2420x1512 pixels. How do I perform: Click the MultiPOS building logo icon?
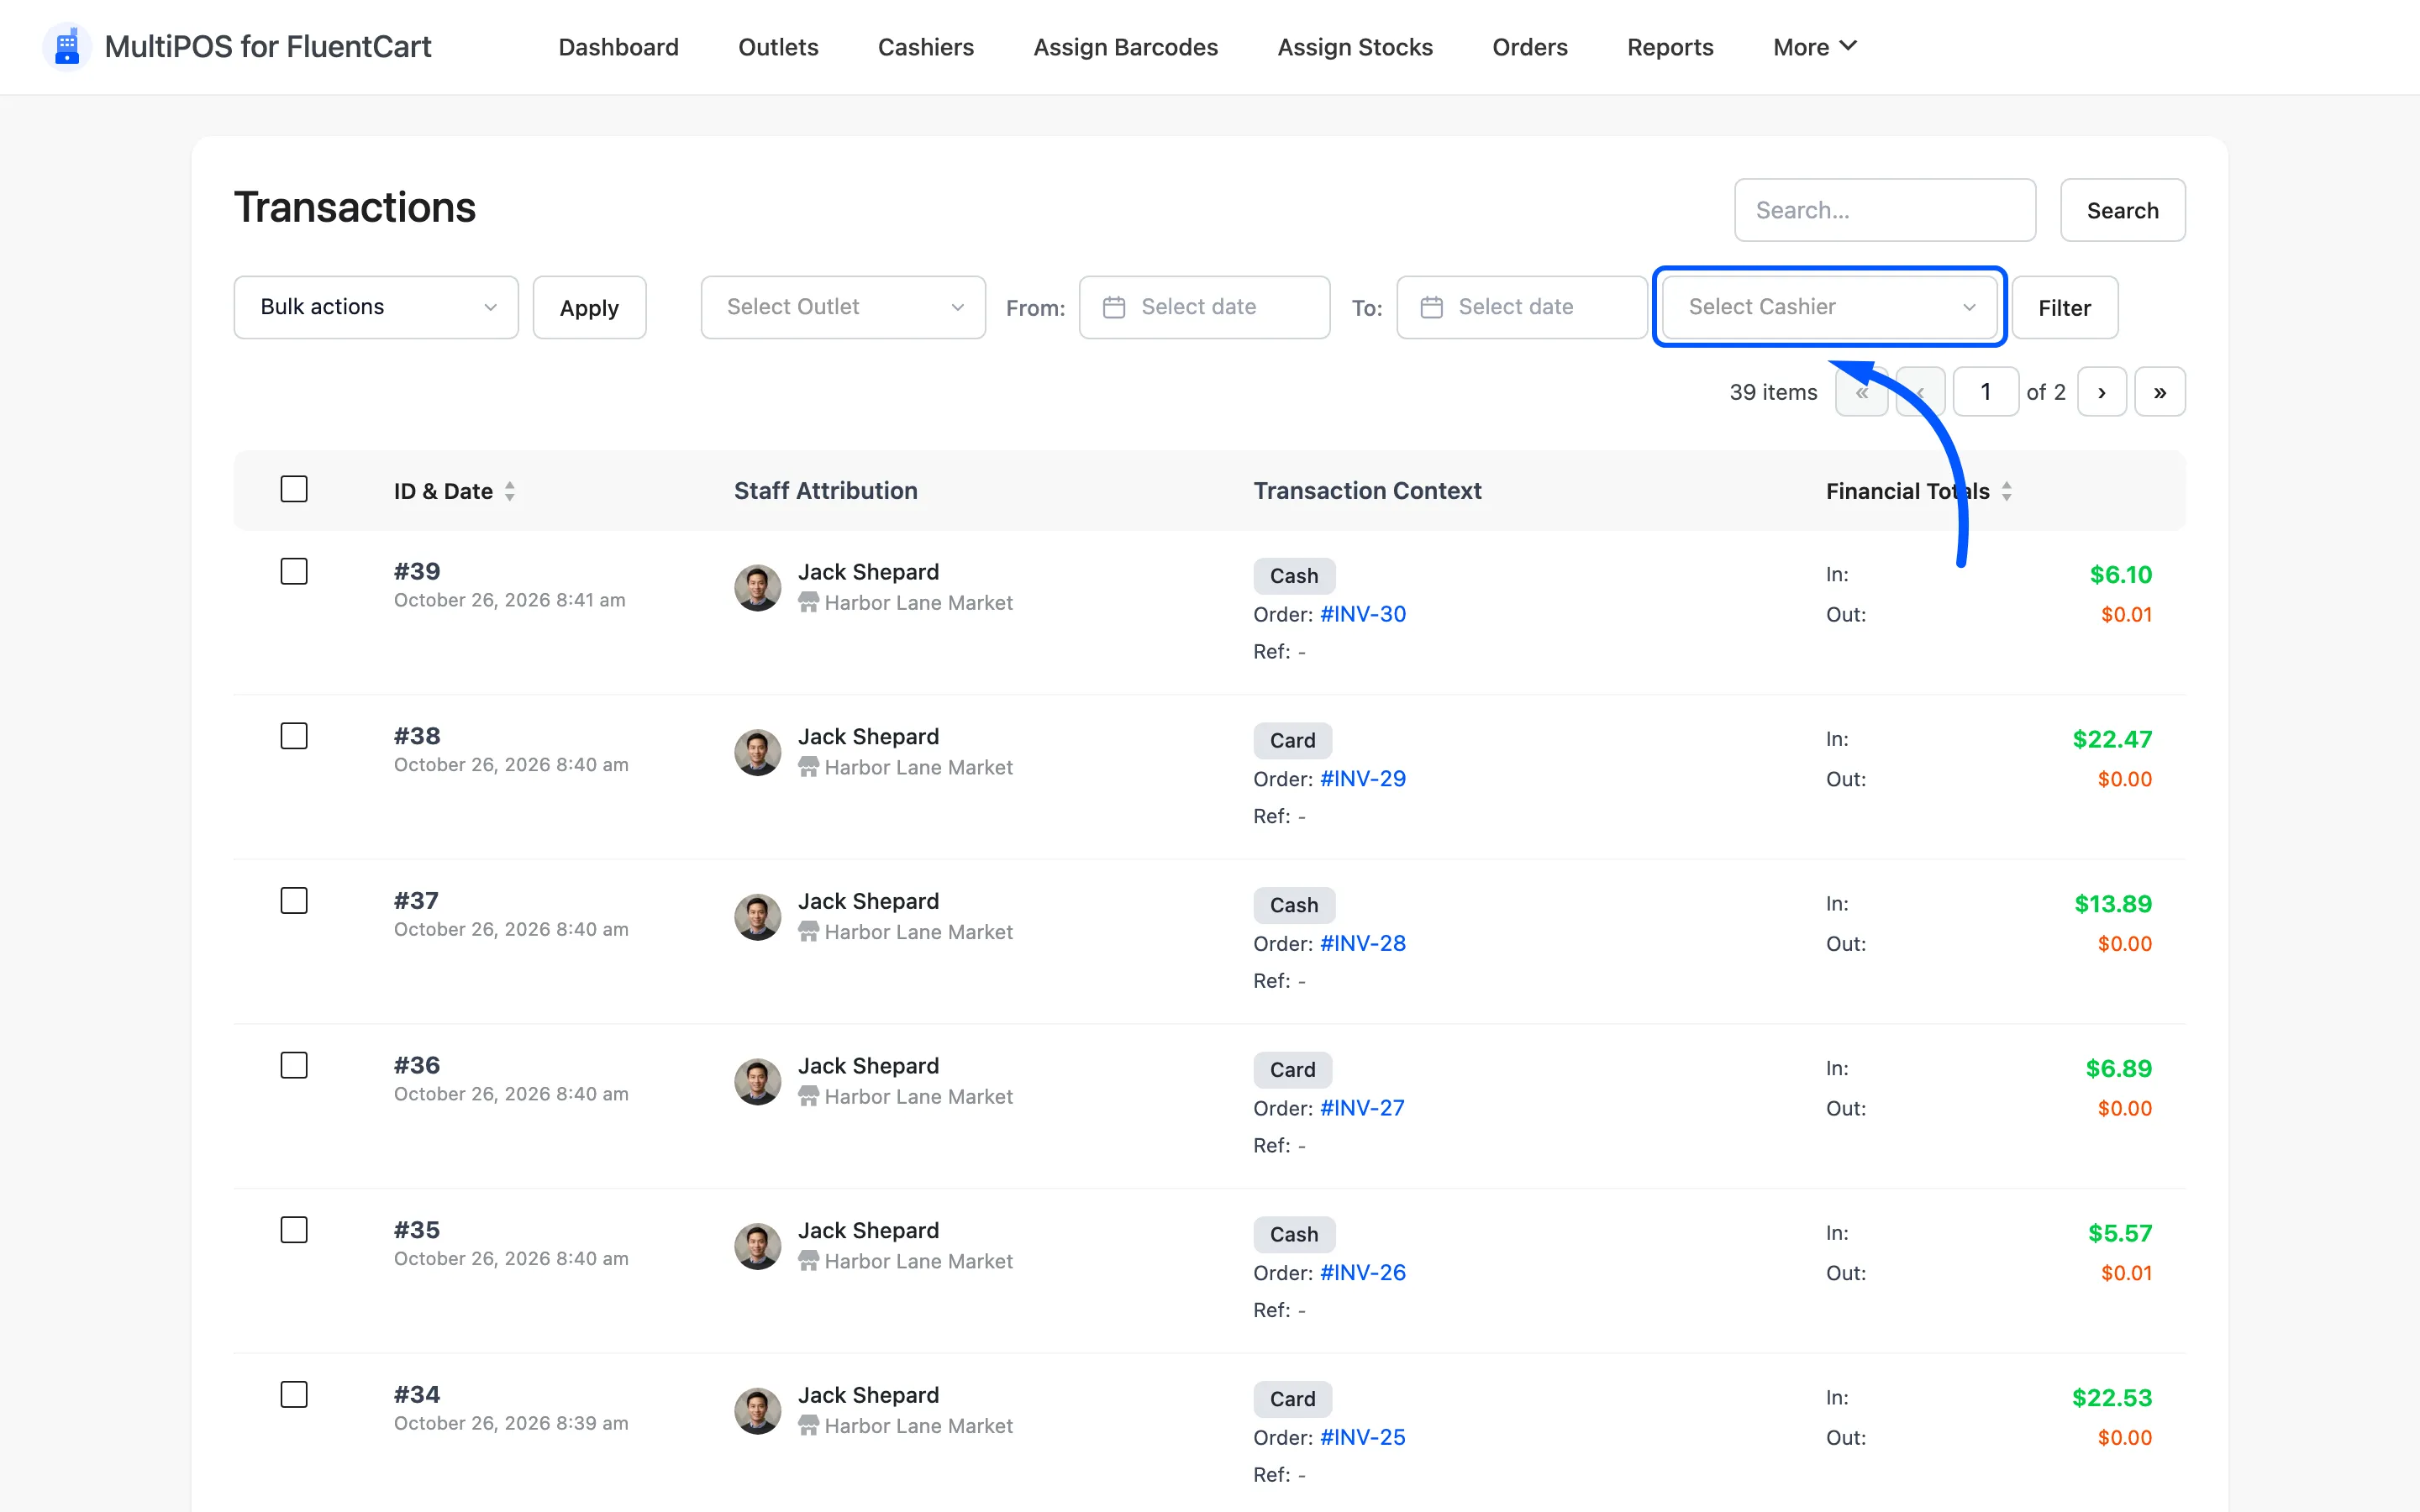pos(67,47)
